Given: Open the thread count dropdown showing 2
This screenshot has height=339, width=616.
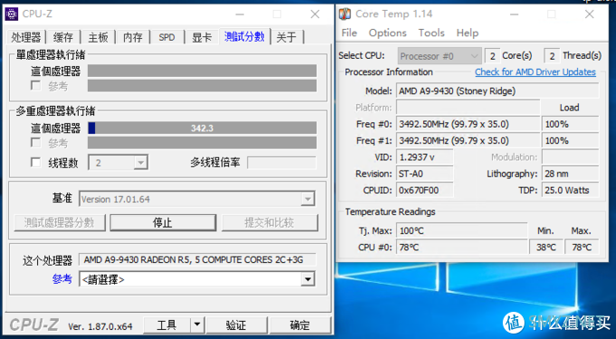Looking at the screenshot, I should [x=119, y=163].
